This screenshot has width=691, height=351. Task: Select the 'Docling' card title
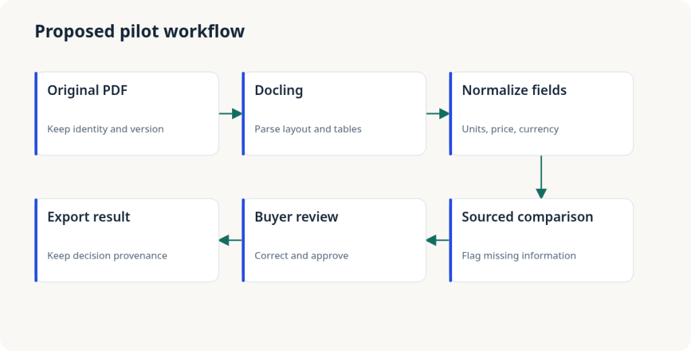point(279,90)
